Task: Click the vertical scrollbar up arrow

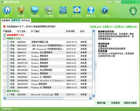Action: click(94, 31)
